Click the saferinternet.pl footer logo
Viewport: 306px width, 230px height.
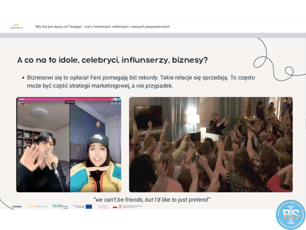[38, 206]
